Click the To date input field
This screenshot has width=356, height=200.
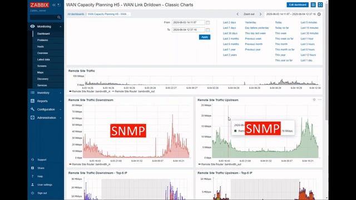188,29
